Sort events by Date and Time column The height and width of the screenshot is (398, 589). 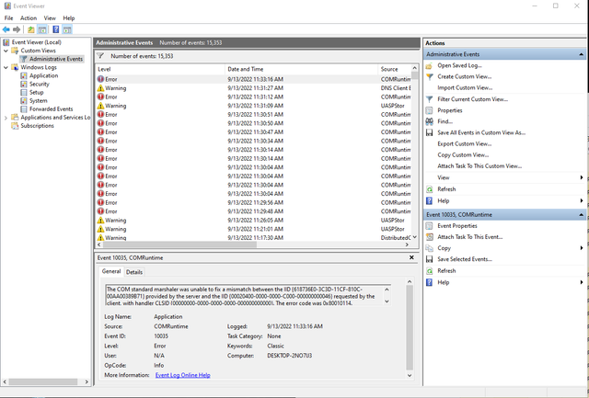point(301,69)
